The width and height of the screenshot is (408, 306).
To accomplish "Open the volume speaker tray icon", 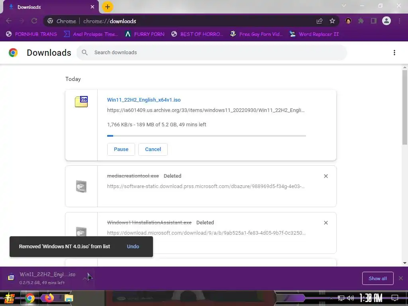I will (x=351, y=298).
